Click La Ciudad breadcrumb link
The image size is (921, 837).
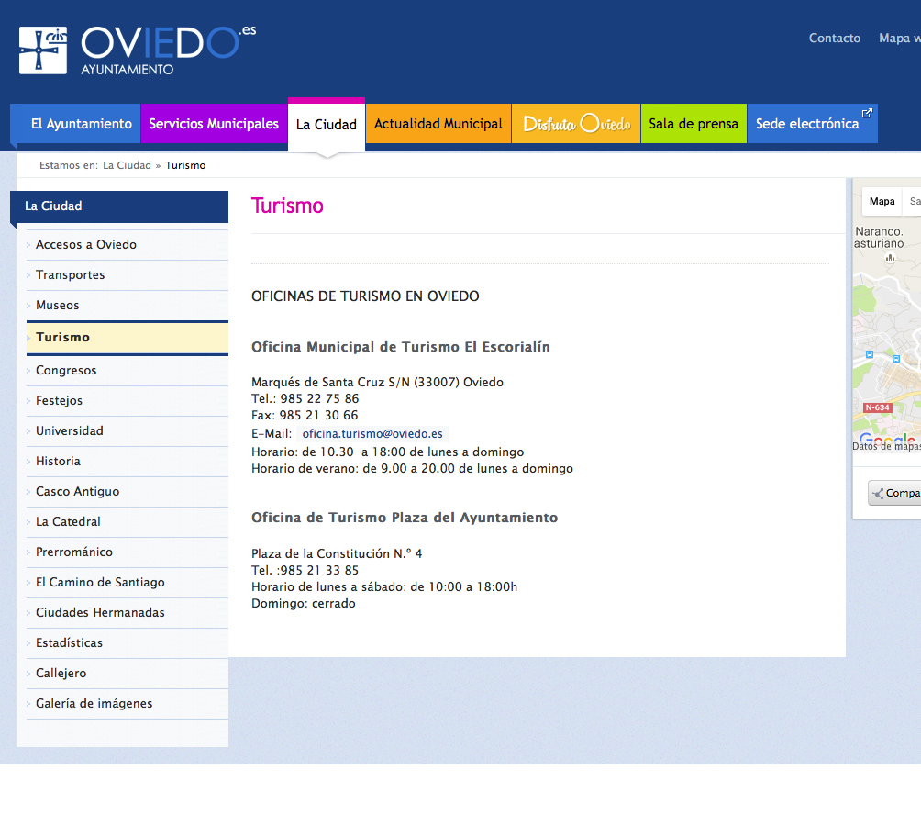point(127,165)
